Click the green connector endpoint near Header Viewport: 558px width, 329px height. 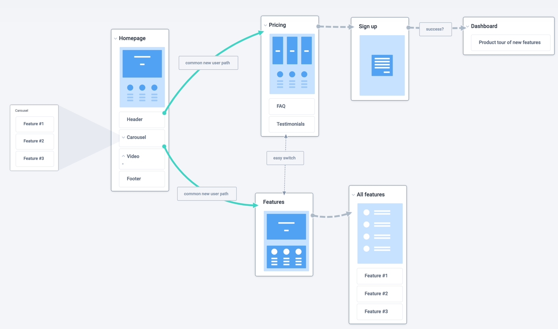pyautogui.click(x=164, y=112)
